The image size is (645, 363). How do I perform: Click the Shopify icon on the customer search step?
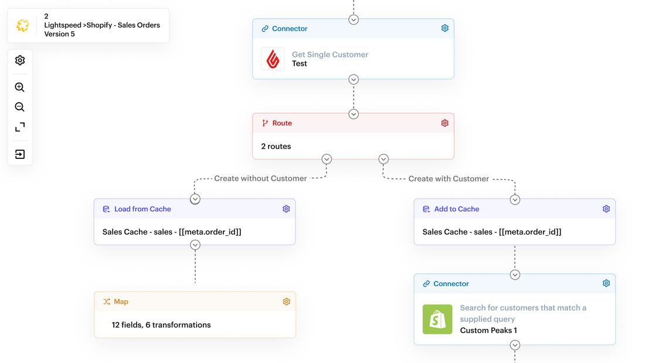click(437, 319)
